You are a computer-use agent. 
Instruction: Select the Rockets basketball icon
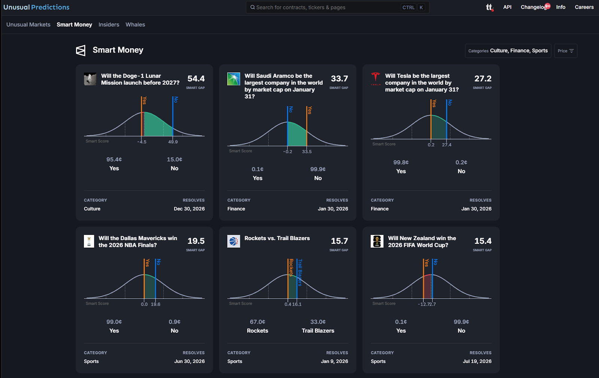point(234,241)
